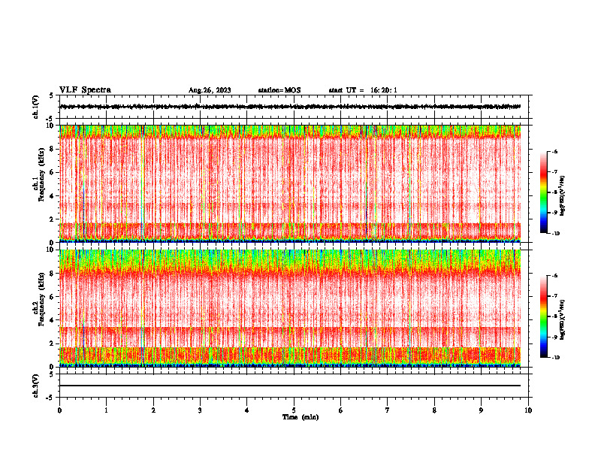Click the "ch.3(V)" waveform axis label

tap(35, 386)
